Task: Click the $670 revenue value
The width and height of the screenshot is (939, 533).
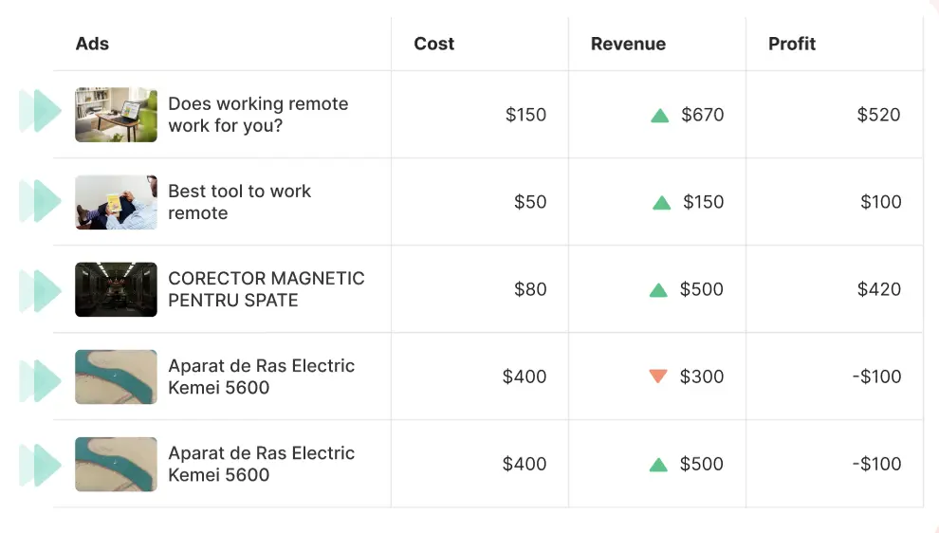Action: point(703,115)
